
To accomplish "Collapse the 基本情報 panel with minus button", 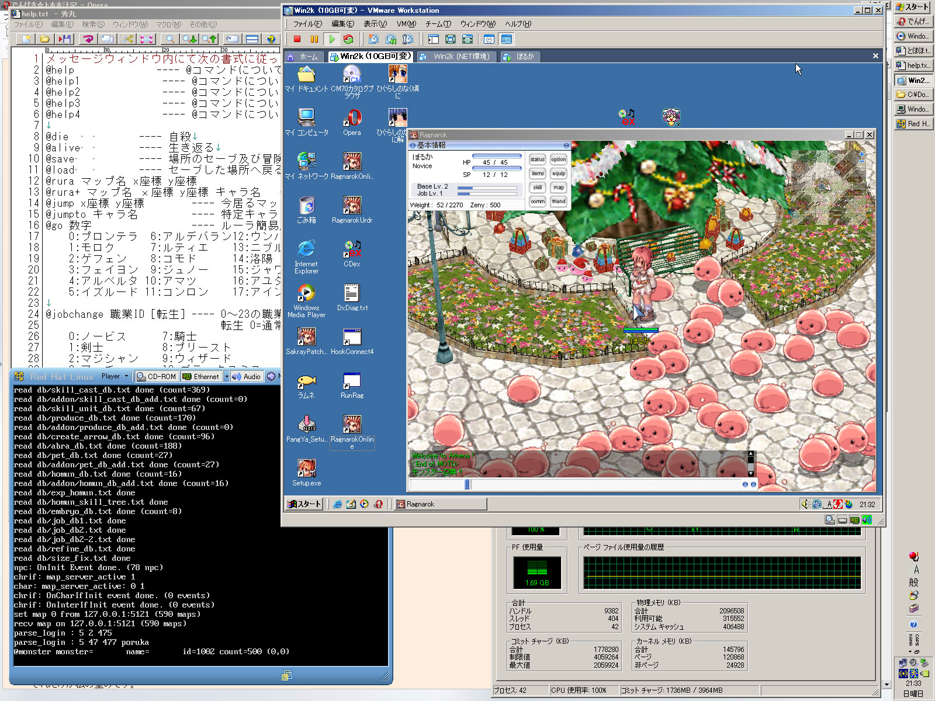I will tap(566, 145).
